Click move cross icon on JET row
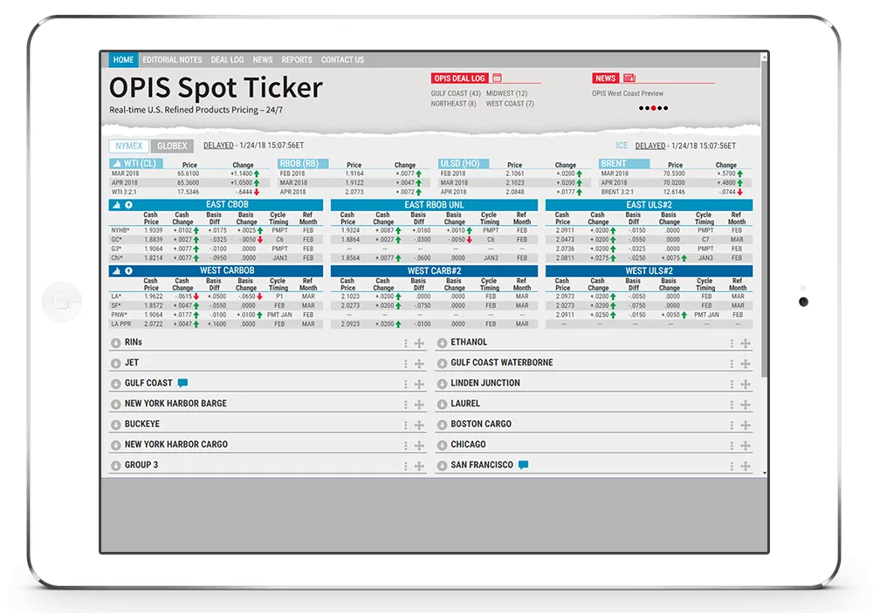This screenshot has width=873, height=613. 419,364
